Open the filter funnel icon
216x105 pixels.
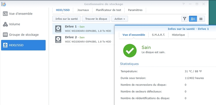(184, 19)
